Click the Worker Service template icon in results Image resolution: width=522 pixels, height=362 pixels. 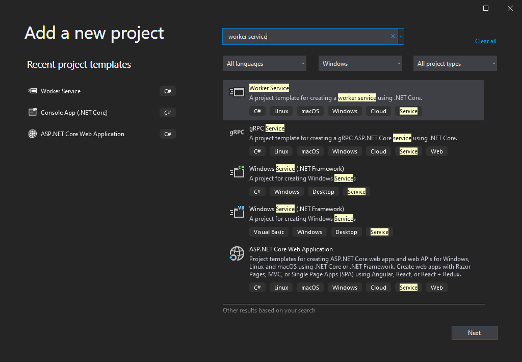tap(237, 92)
